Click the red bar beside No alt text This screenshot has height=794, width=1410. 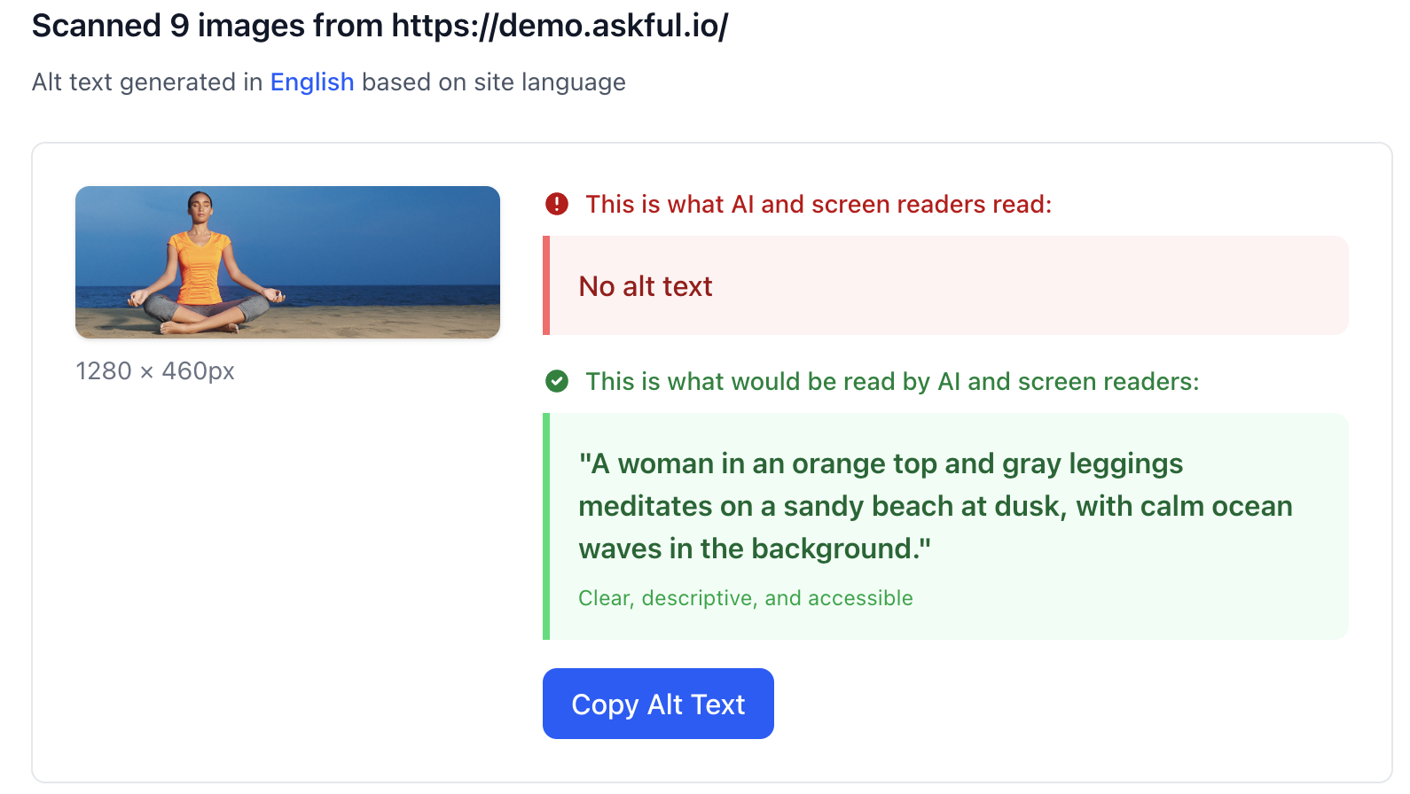click(x=546, y=285)
